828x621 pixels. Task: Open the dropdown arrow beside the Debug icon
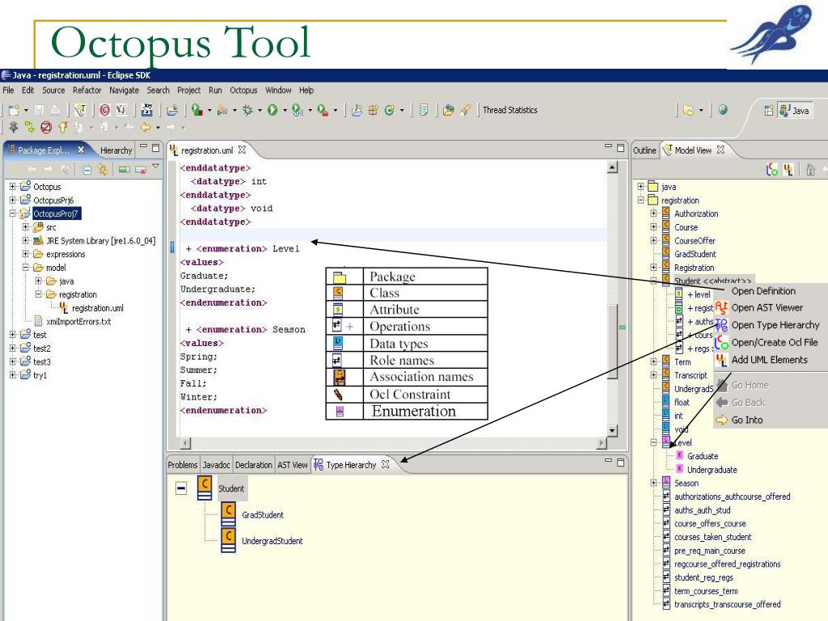click(260, 110)
